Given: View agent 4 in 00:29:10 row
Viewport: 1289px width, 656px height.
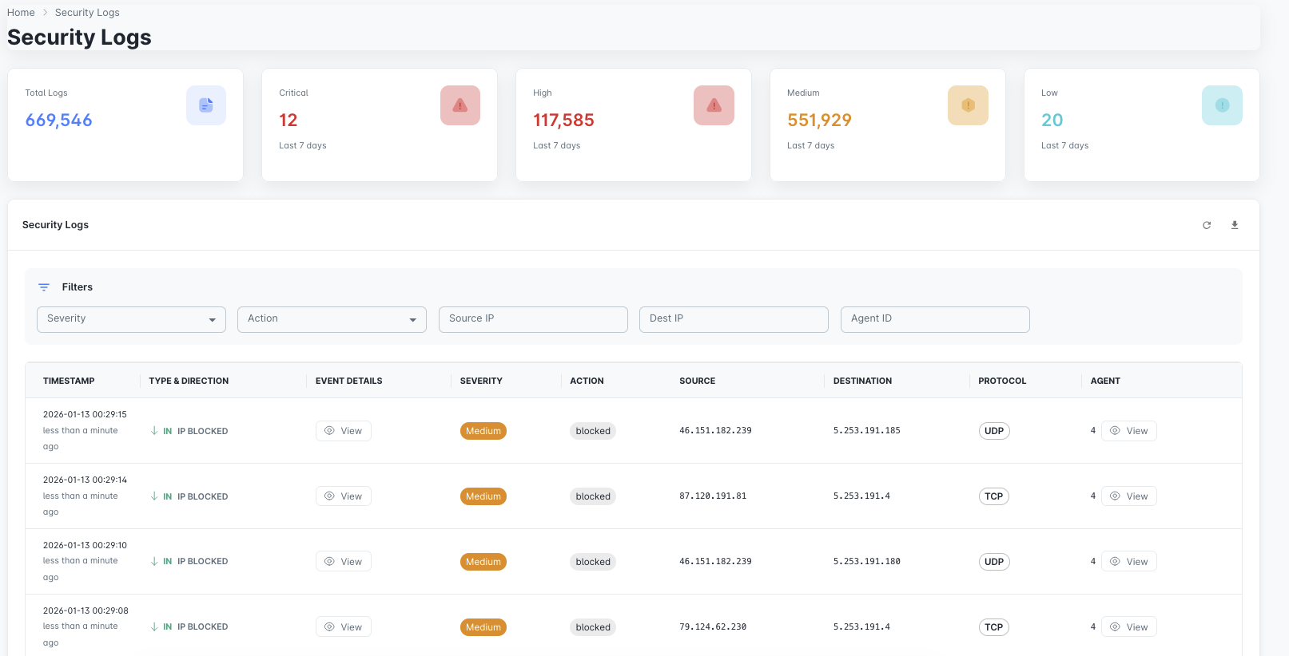Looking at the screenshot, I should pyautogui.click(x=1128, y=562).
